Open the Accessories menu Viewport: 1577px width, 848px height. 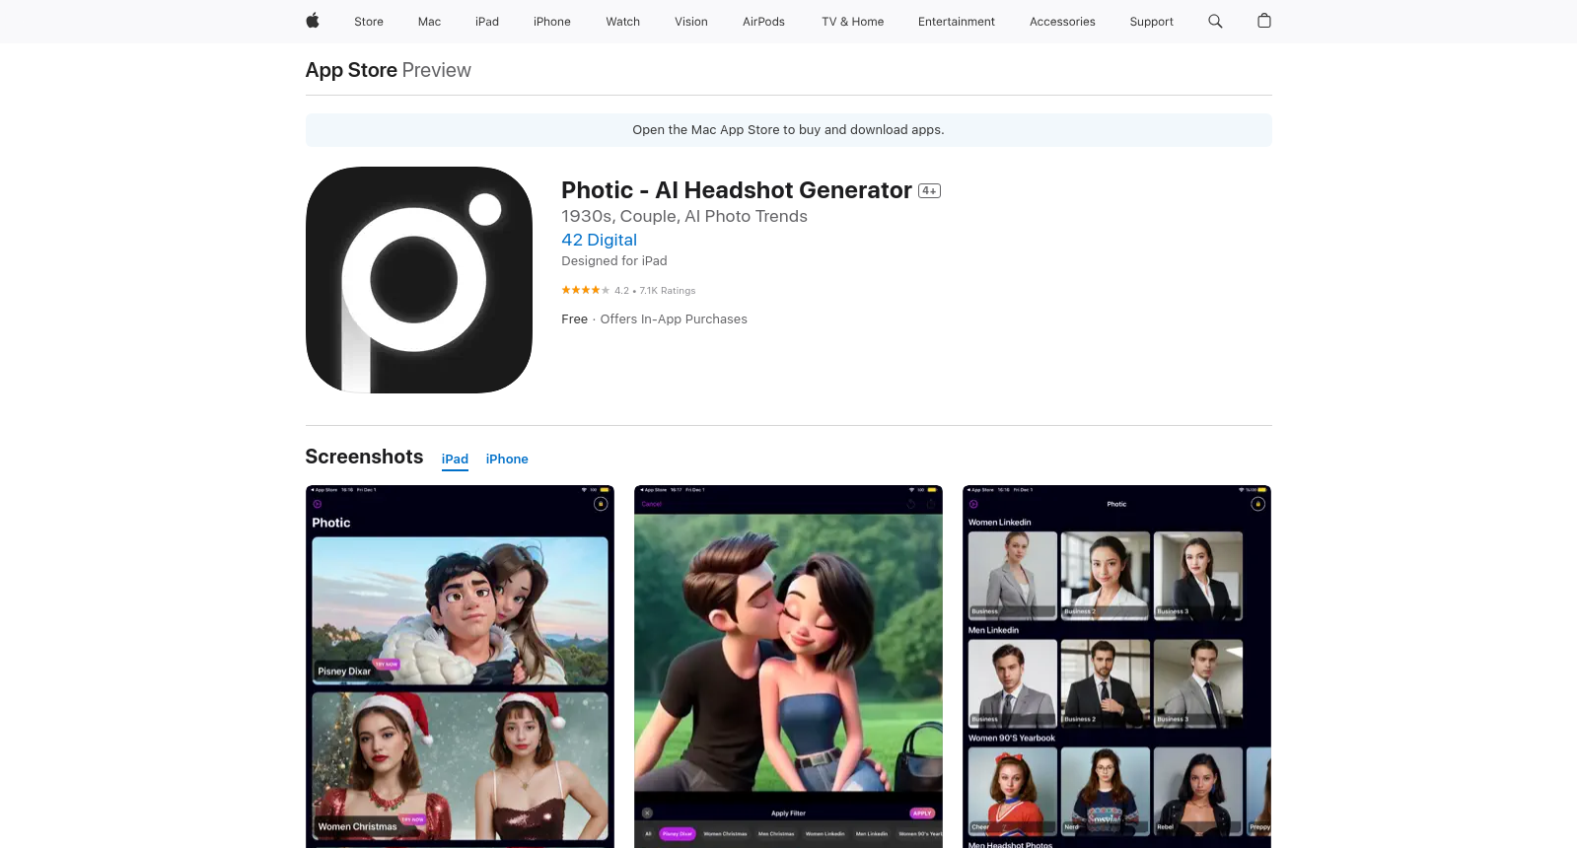1062,22
